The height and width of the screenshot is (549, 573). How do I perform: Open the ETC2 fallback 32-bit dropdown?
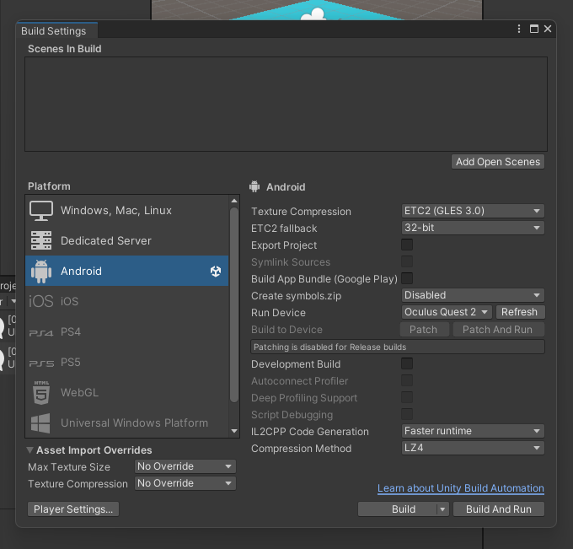coord(473,228)
